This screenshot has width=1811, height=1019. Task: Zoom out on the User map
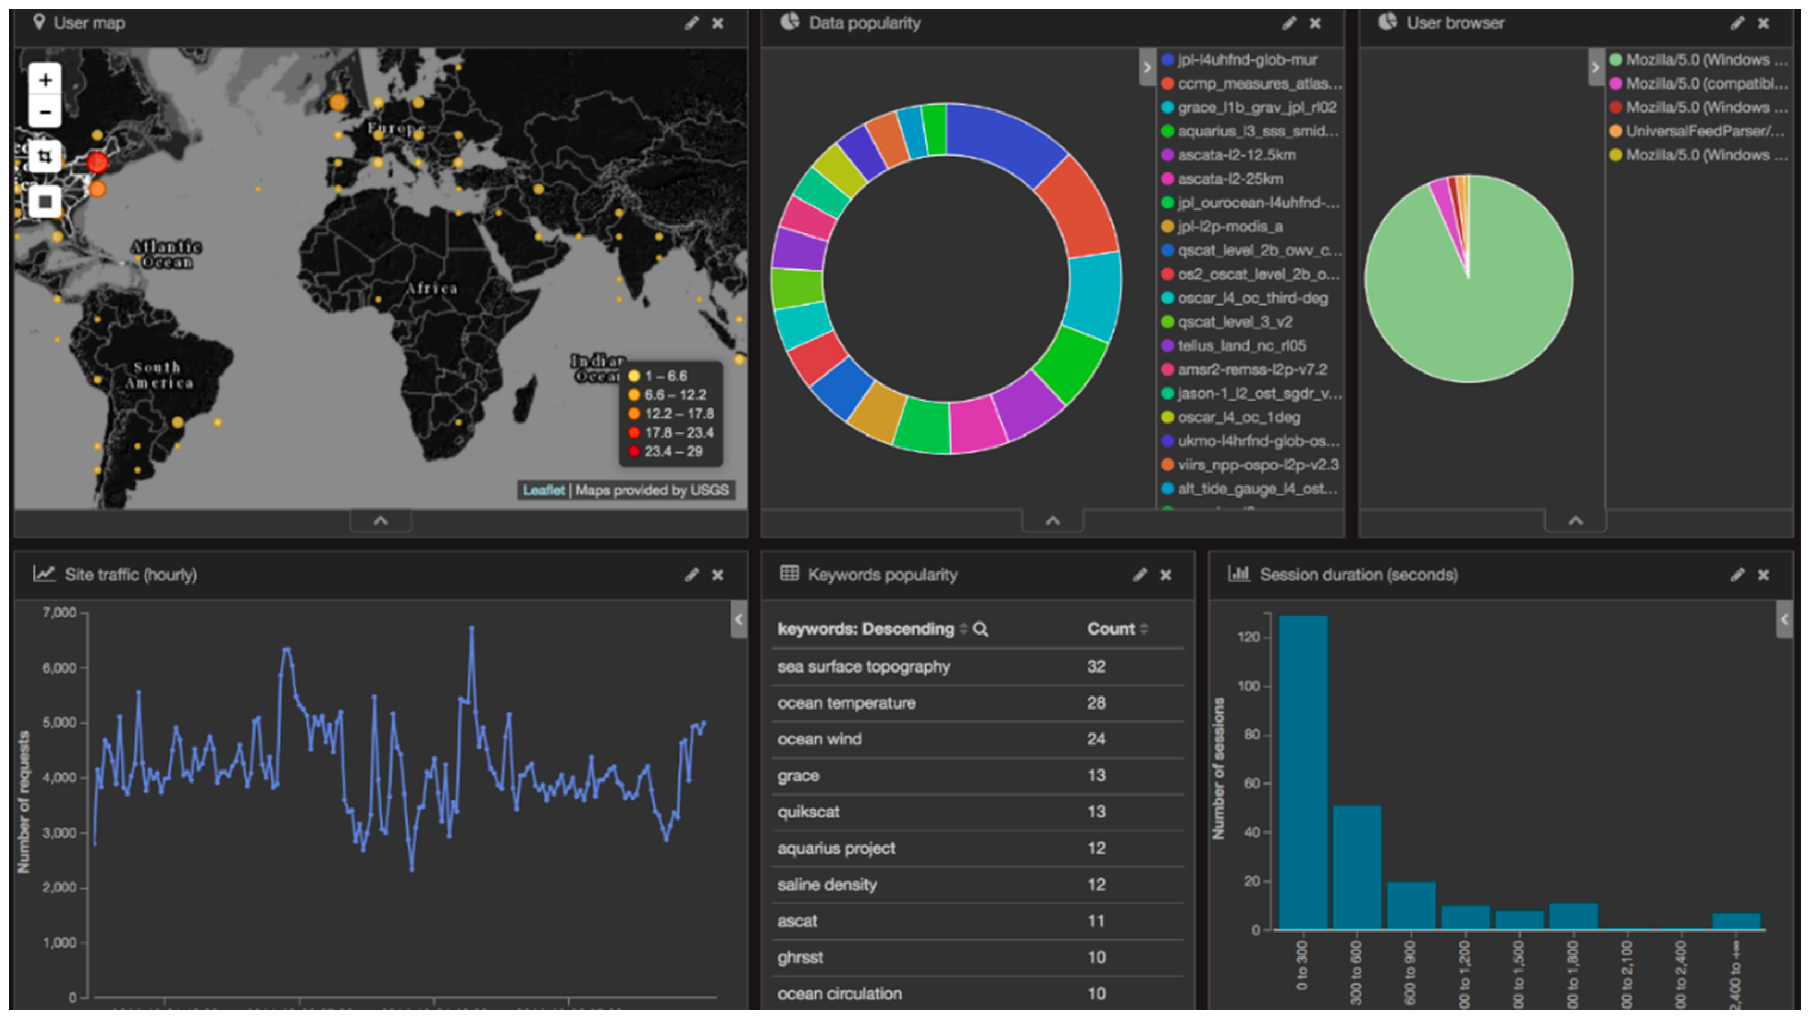click(45, 113)
